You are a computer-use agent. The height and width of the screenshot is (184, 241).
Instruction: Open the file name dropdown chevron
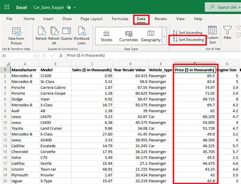(x=75, y=7)
